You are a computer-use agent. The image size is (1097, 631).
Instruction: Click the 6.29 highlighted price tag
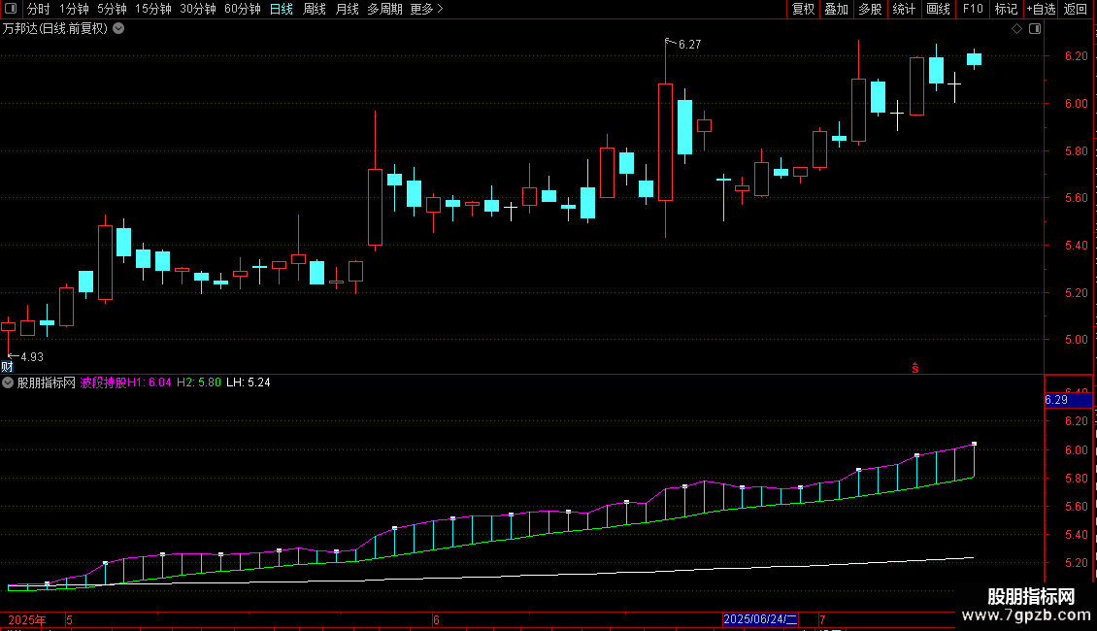point(1068,400)
